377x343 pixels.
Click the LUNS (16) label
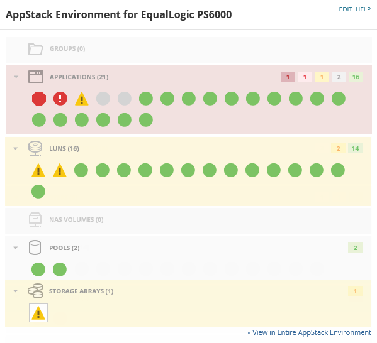[x=64, y=149]
